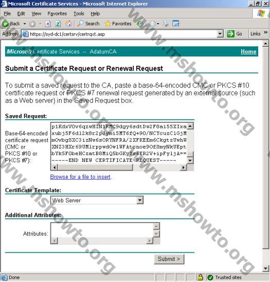Image resolution: width=270 pixels, height=282 pixels.
Task: Open the Help menu
Action: 95,14
